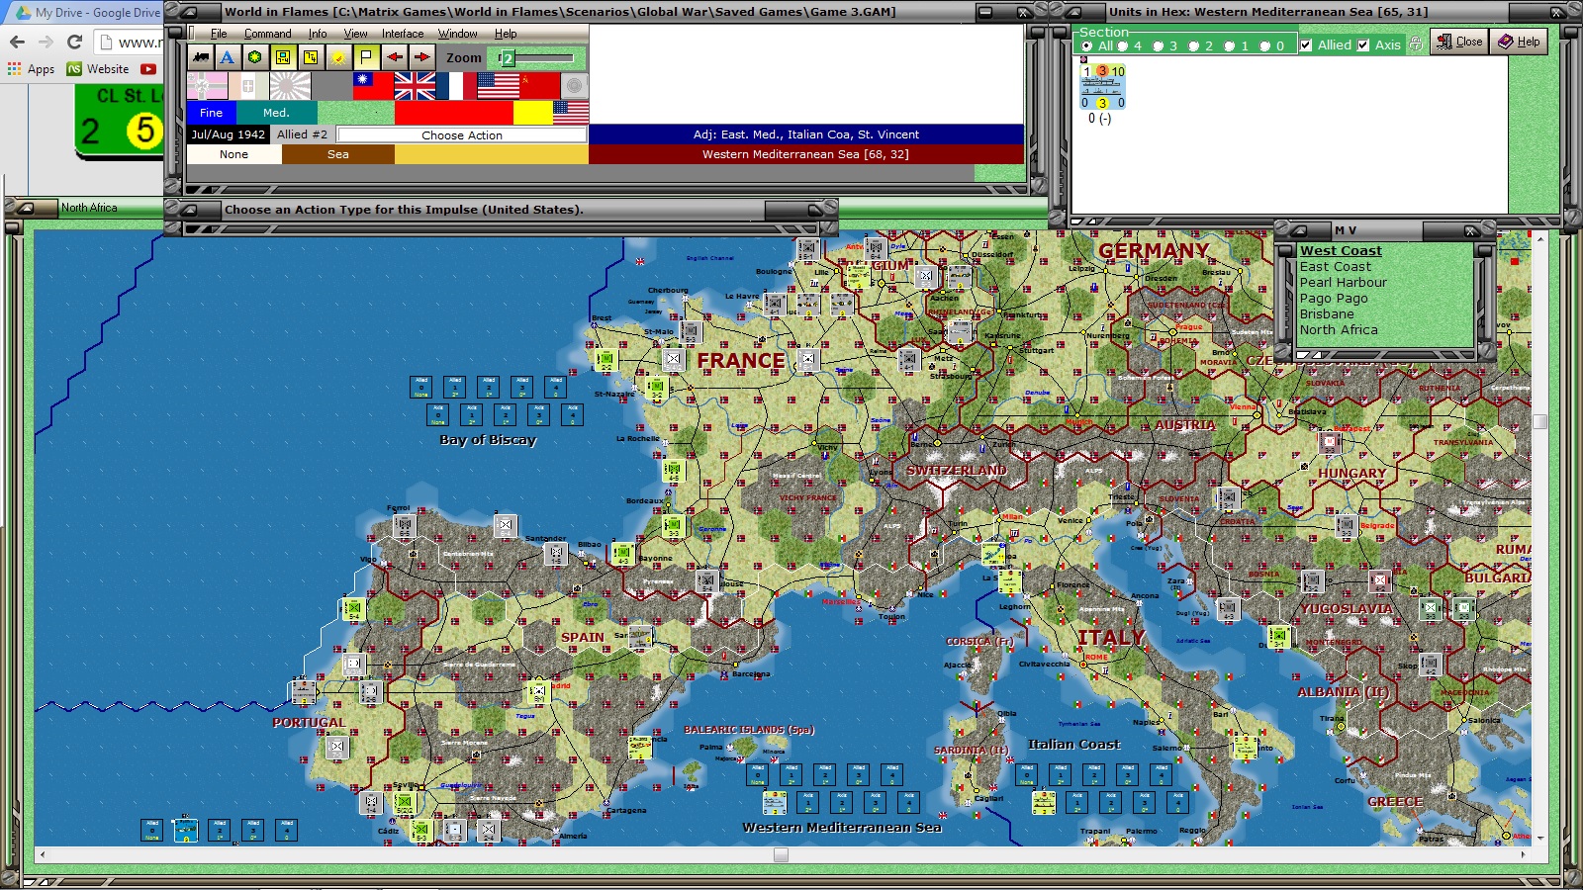Viewport: 1583px width, 890px height.
Task: Click the yellow color bar next to US flag
Action: (532, 113)
